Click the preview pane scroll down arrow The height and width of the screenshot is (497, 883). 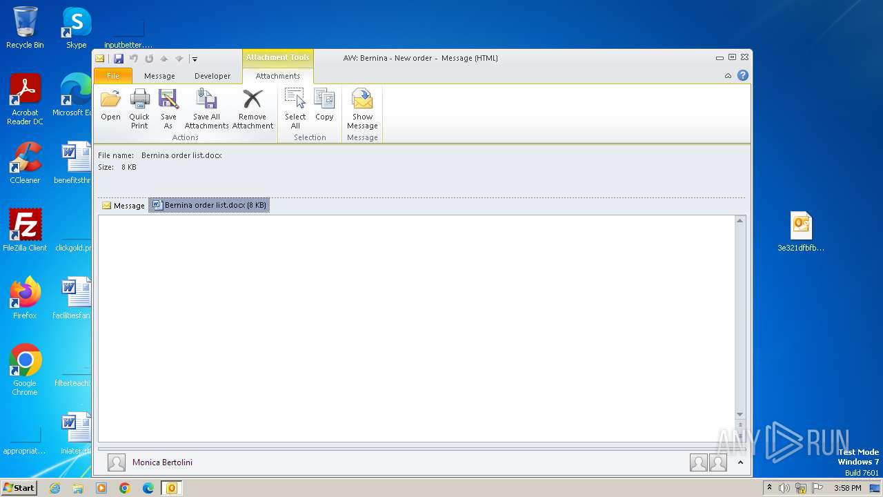point(740,414)
